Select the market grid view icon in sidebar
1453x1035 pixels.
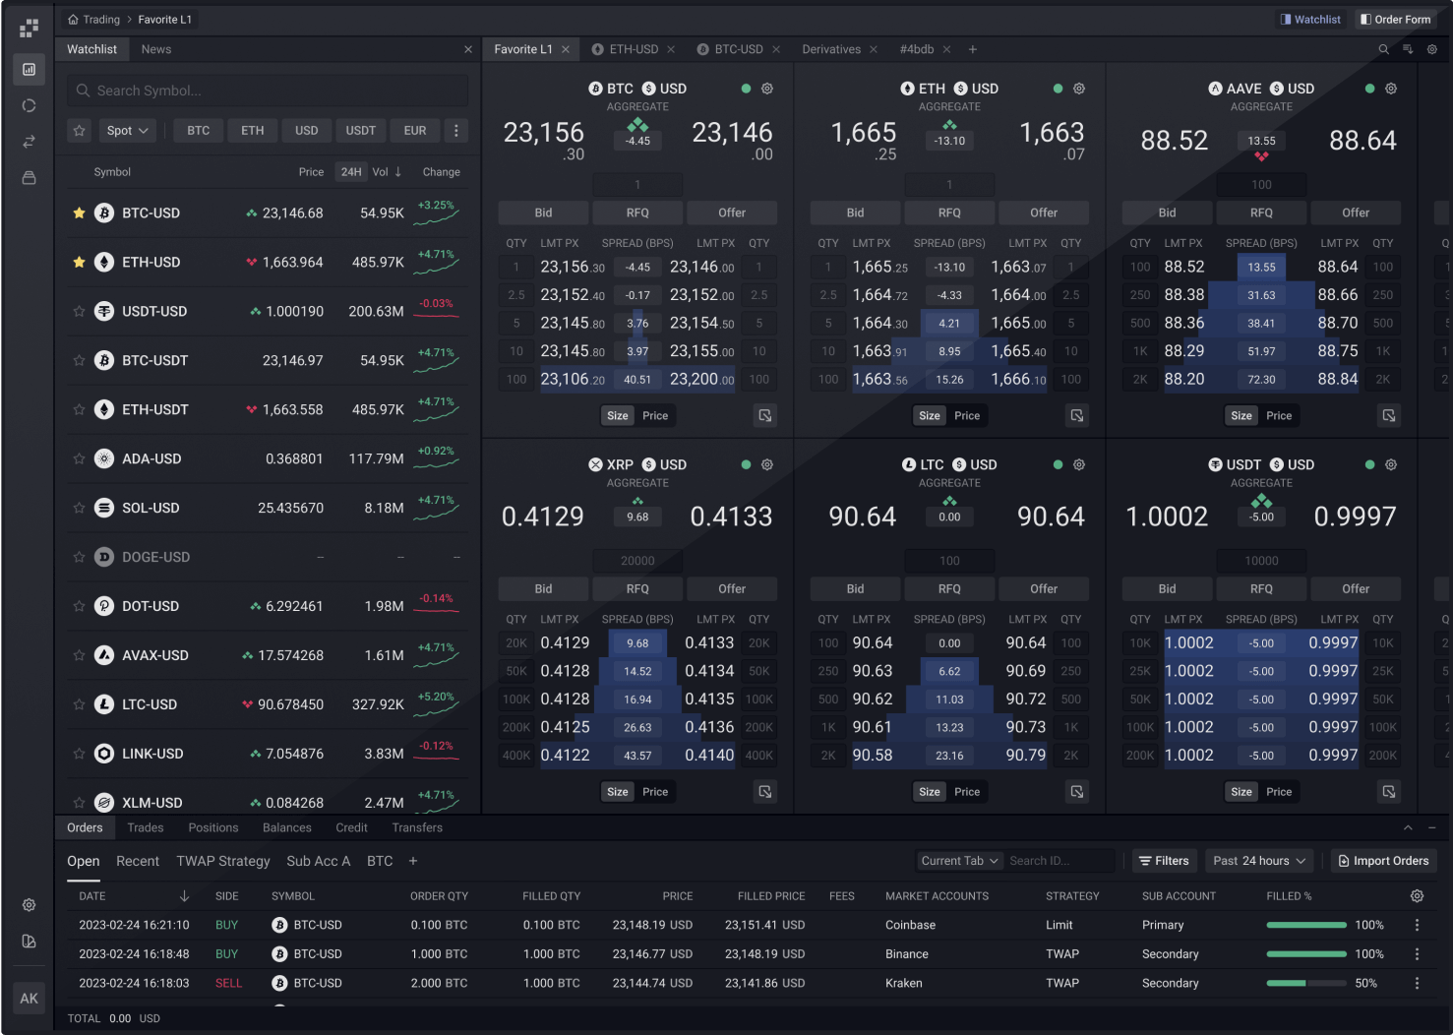(29, 69)
